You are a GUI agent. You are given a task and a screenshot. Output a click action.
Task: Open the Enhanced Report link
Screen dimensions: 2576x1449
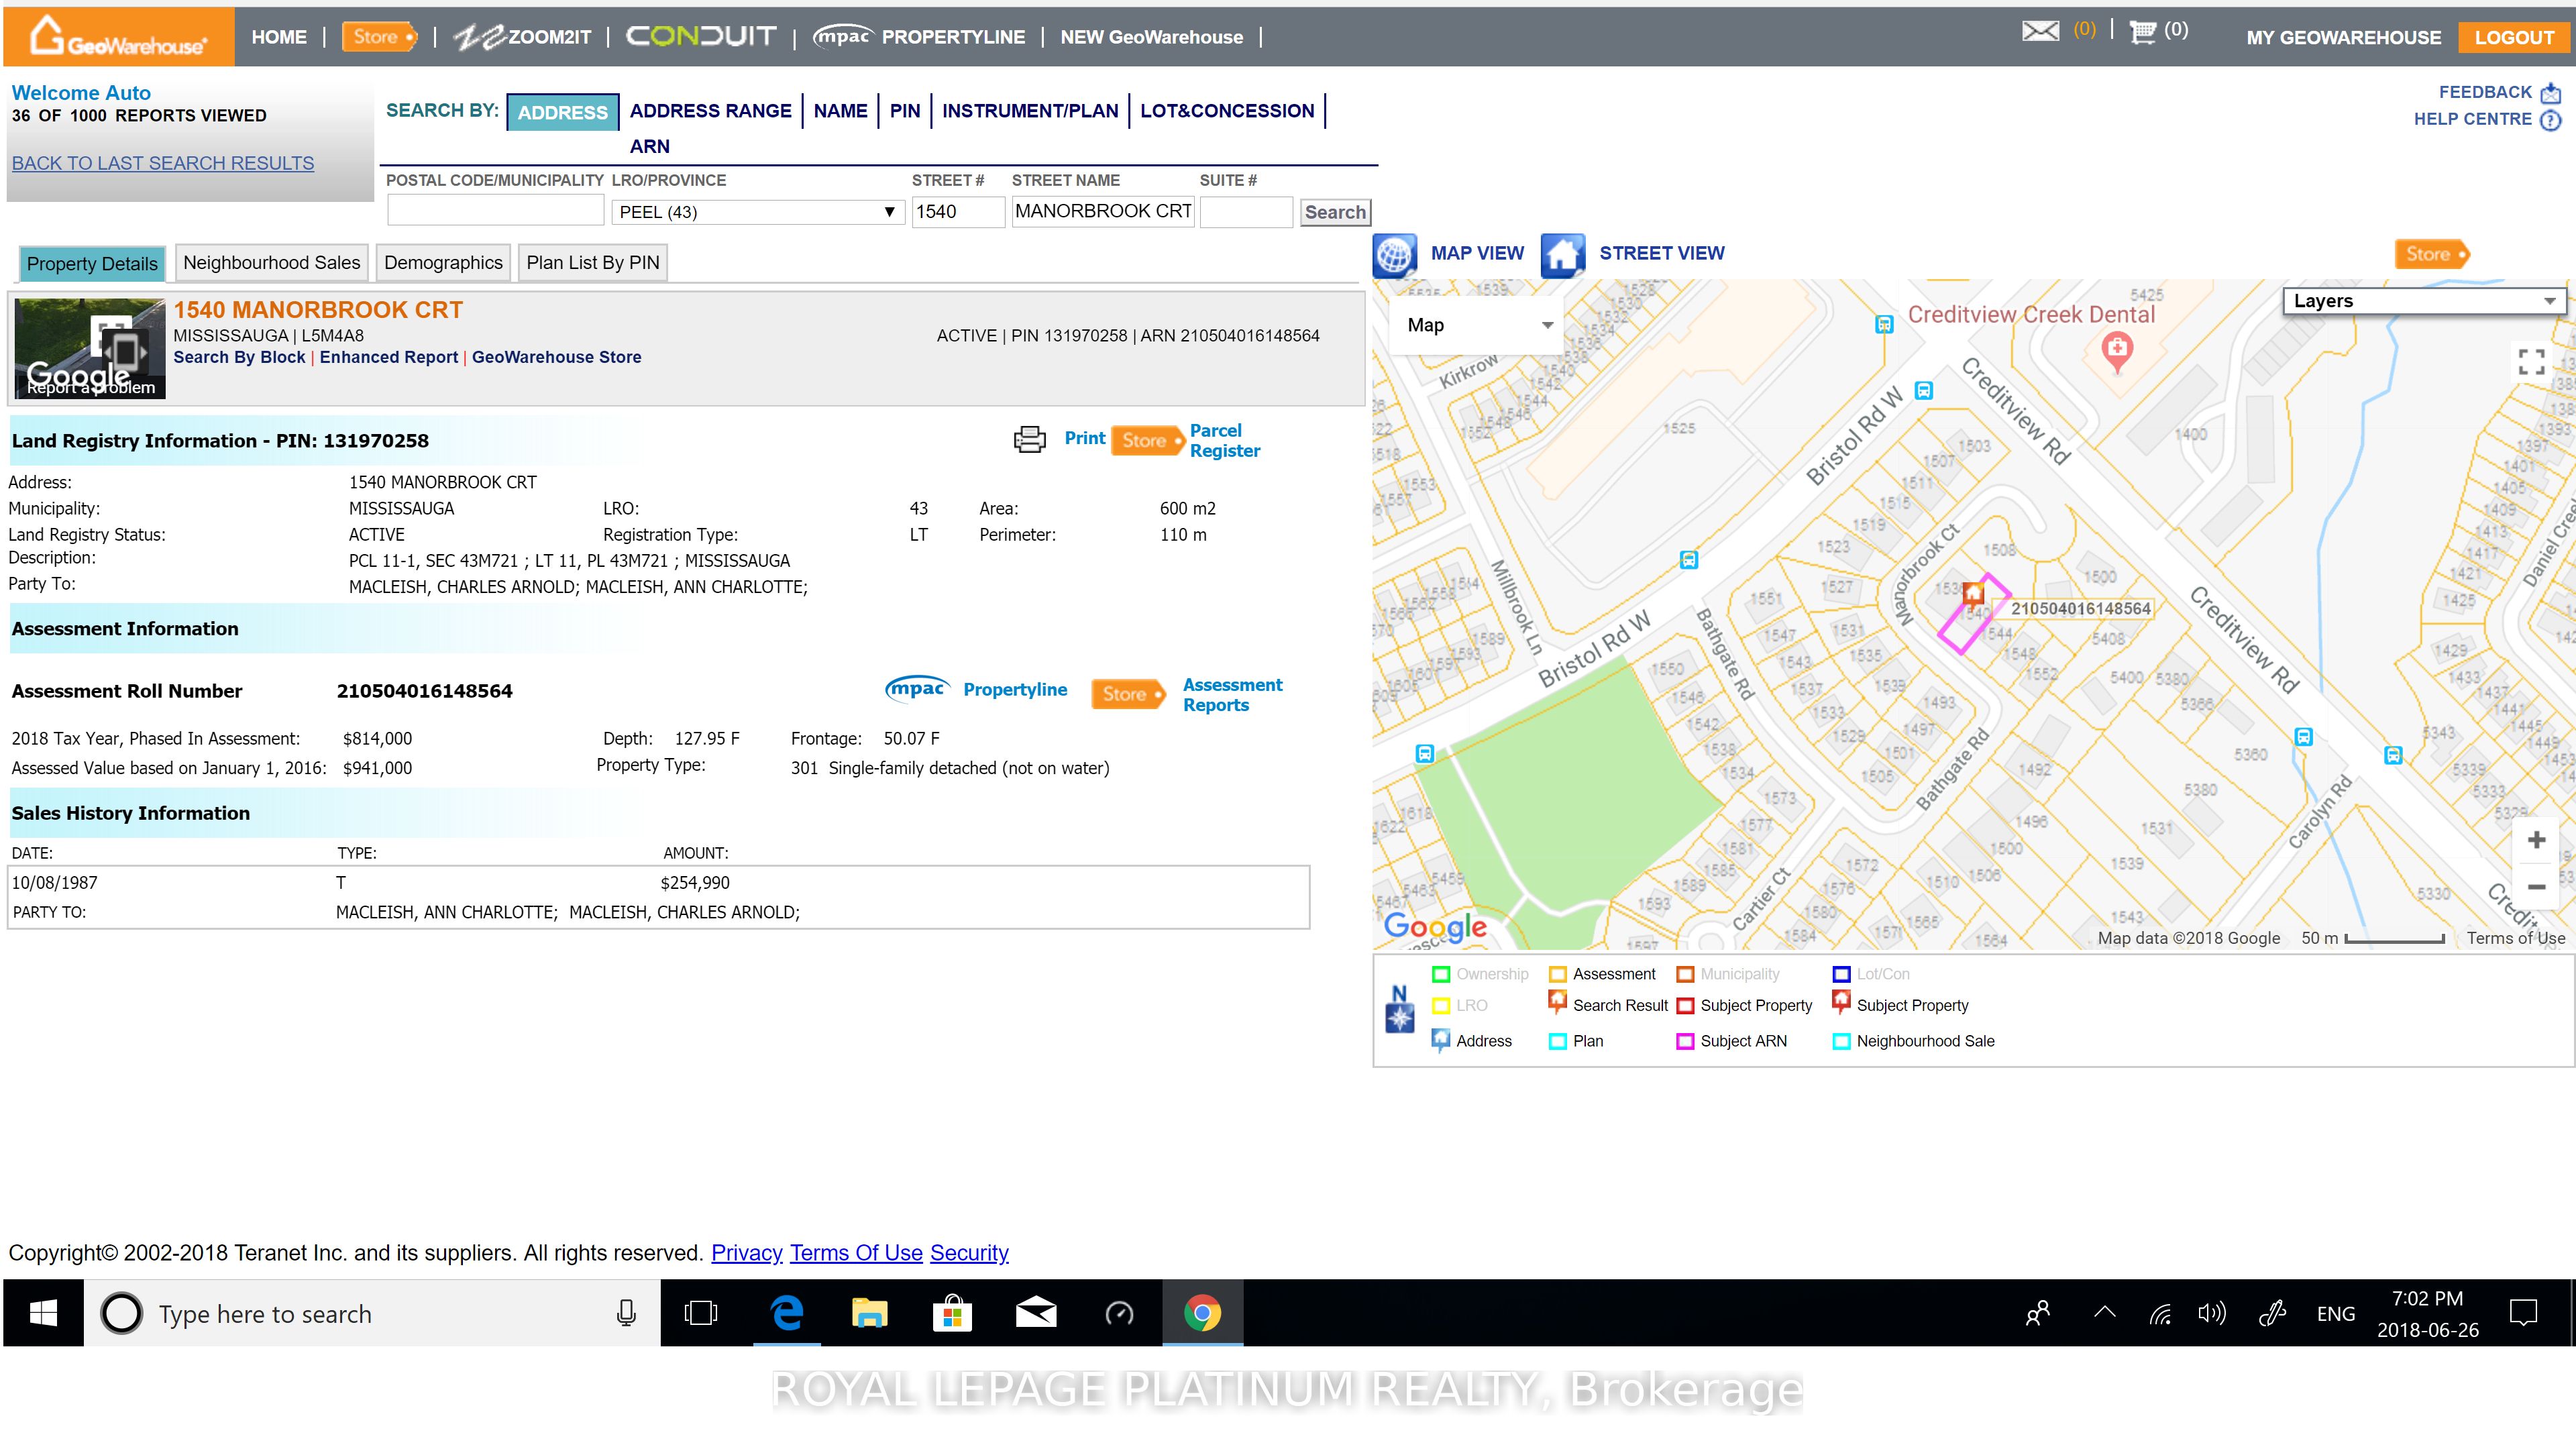(x=389, y=357)
